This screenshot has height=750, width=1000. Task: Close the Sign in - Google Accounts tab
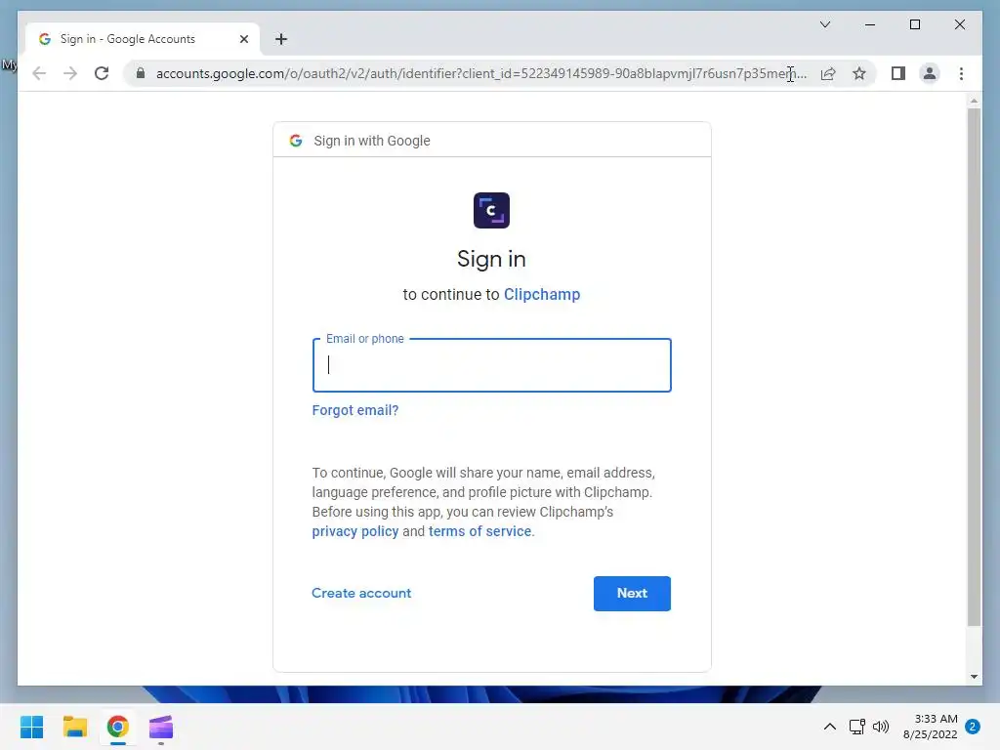click(x=243, y=39)
